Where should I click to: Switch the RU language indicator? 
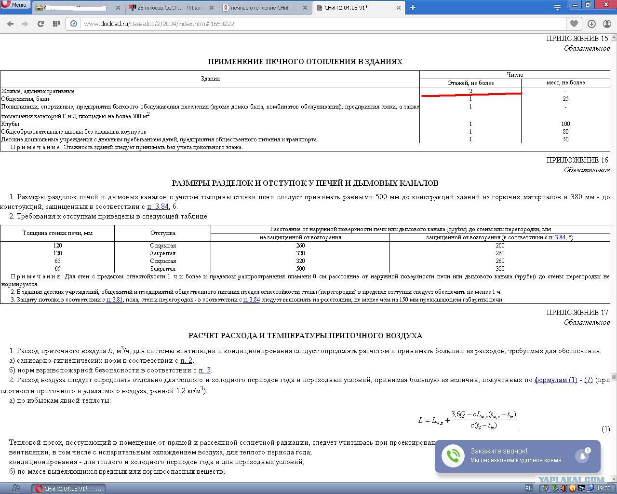pyautogui.click(x=529, y=488)
